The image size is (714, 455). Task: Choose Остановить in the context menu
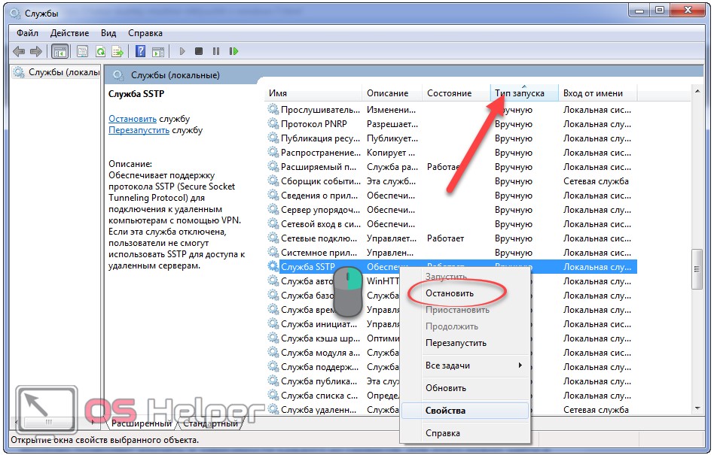pos(465,293)
